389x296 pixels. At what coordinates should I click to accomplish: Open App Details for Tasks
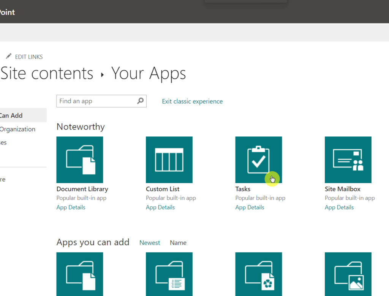click(x=250, y=207)
